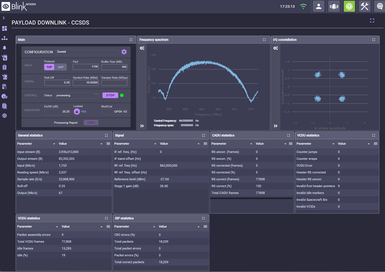385x272 pixels.
Task: Expand the left sidebar chevron
Action: point(4,19)
